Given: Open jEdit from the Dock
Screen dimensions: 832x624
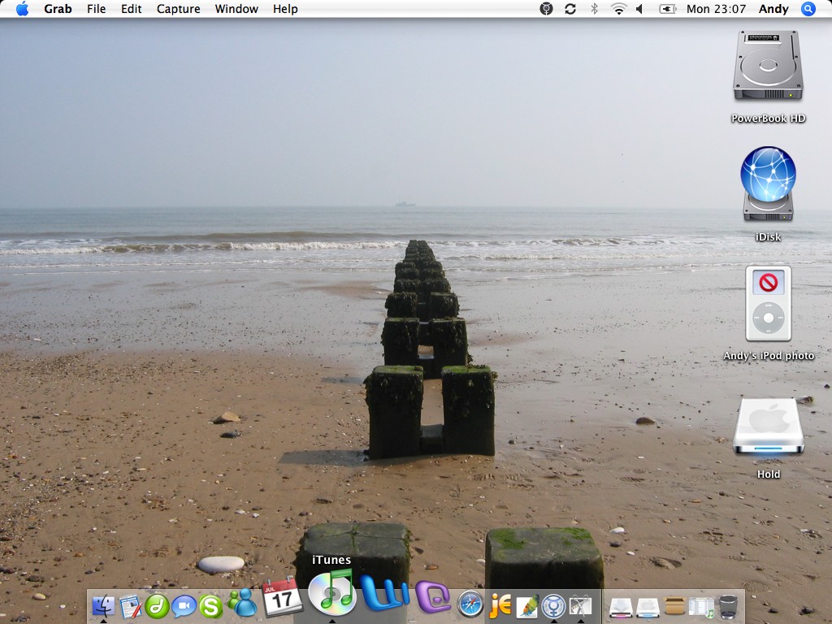Looking at the screenshot, I should pyautogui.click(x=500, y=606).
